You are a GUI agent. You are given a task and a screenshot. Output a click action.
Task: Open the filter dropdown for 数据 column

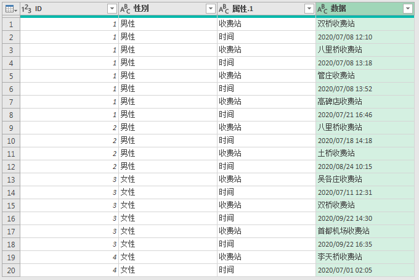pos(408,9)
